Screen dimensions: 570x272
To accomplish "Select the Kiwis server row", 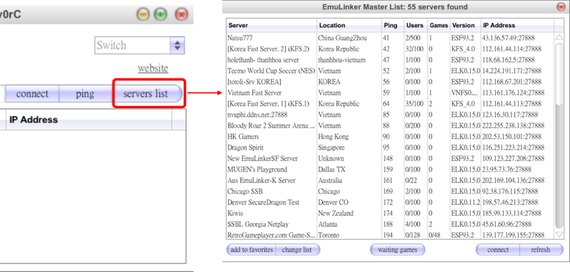I will [390, 213].
